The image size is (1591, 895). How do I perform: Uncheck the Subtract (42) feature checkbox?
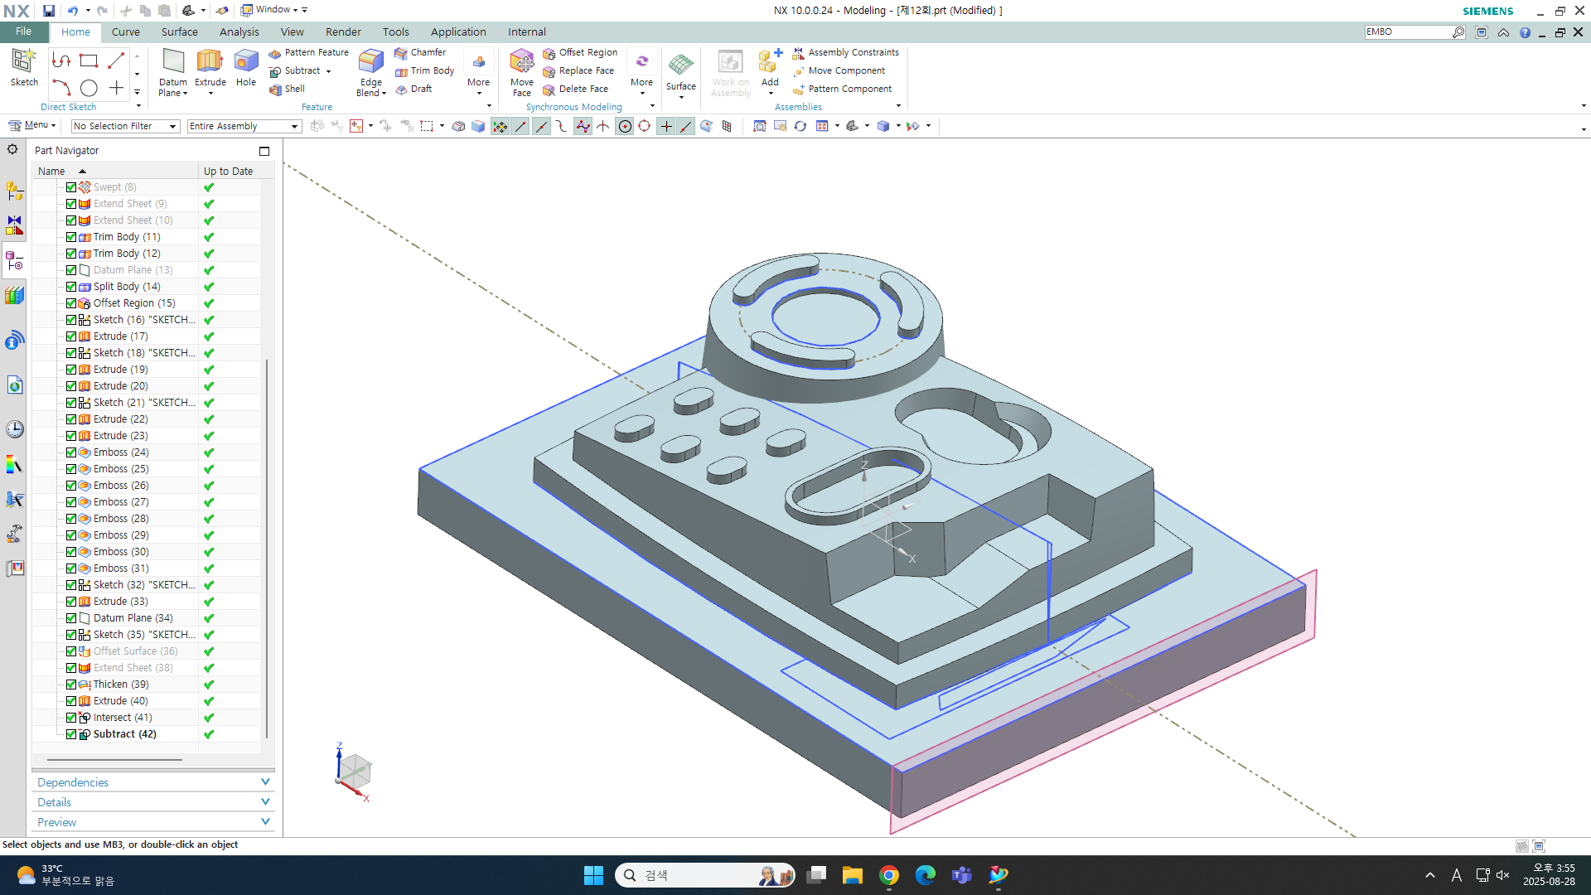click(71, 734)
